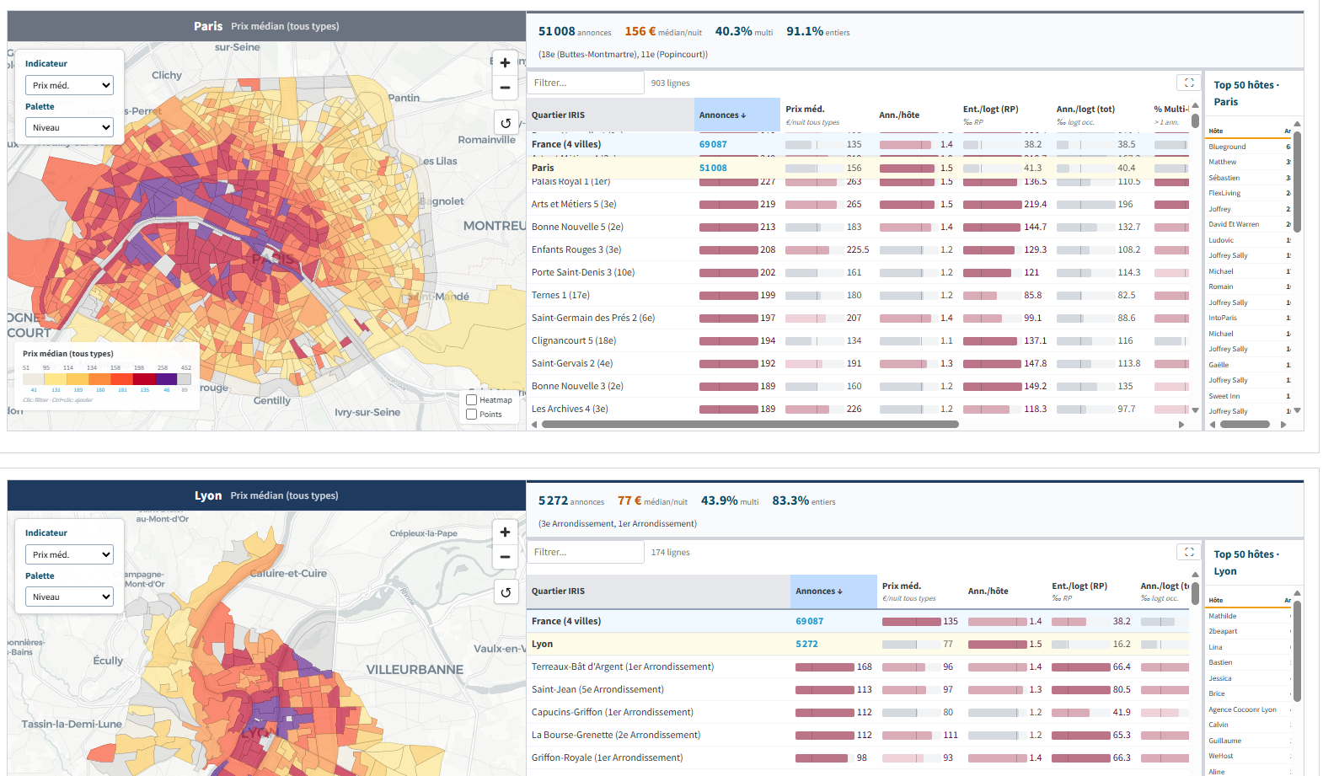Enable the Points checkbox on Paris map
This screenshot has width=1323, height=776.
[472, 414]
